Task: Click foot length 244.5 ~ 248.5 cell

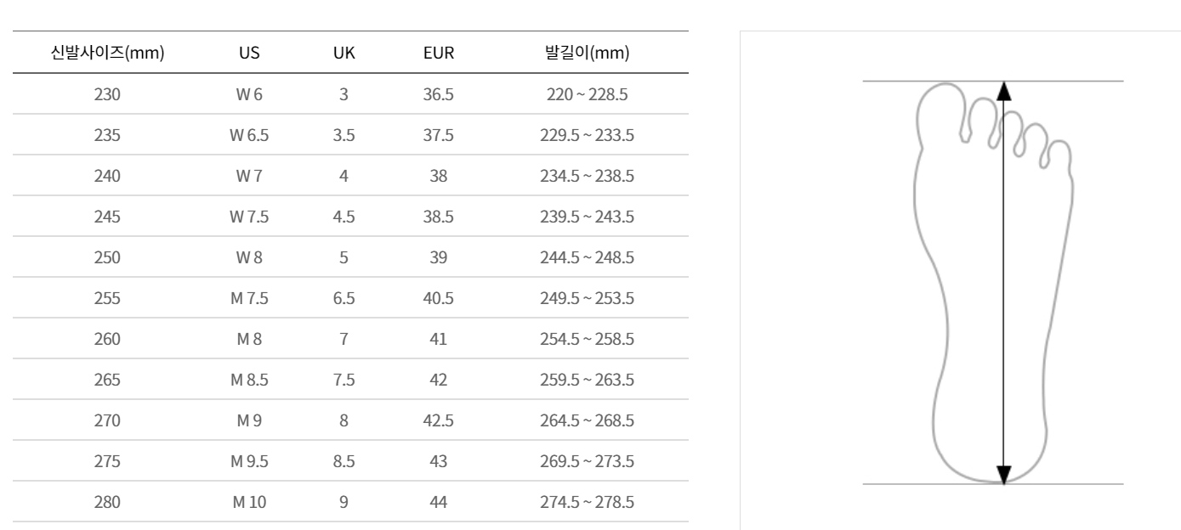Action: [x=587, y=257]
